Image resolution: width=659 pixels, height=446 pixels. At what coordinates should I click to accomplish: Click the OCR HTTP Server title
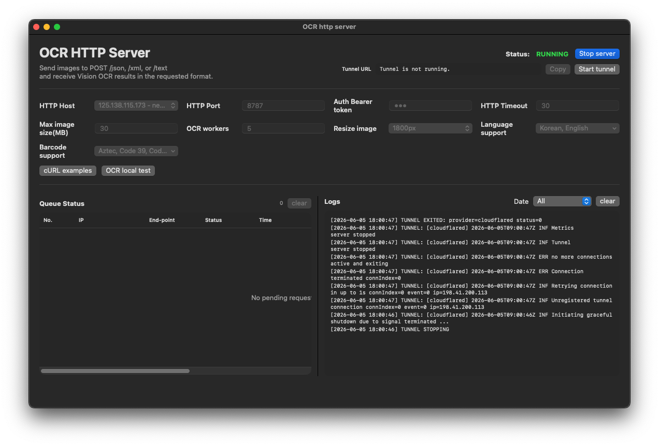click(95, 53)
